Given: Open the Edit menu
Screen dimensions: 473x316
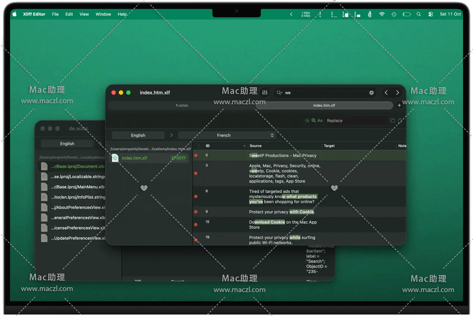Looking at the screenshot, I should coord(69,14).
